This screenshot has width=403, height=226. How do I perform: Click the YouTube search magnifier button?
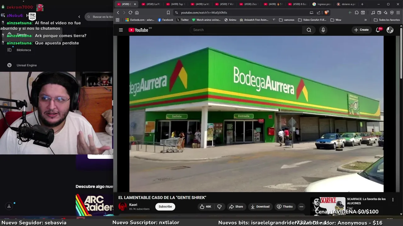(x=309, y=30)
